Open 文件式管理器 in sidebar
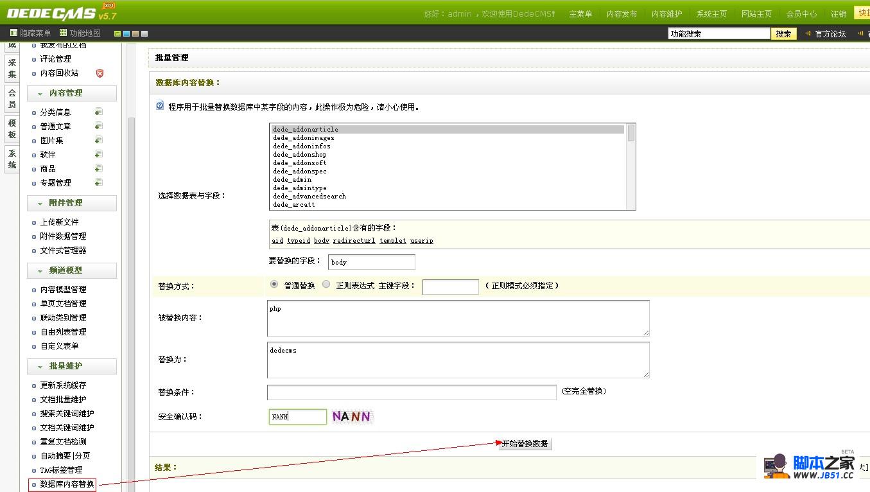The image size is (870, 492). click(x=63, y=250)
